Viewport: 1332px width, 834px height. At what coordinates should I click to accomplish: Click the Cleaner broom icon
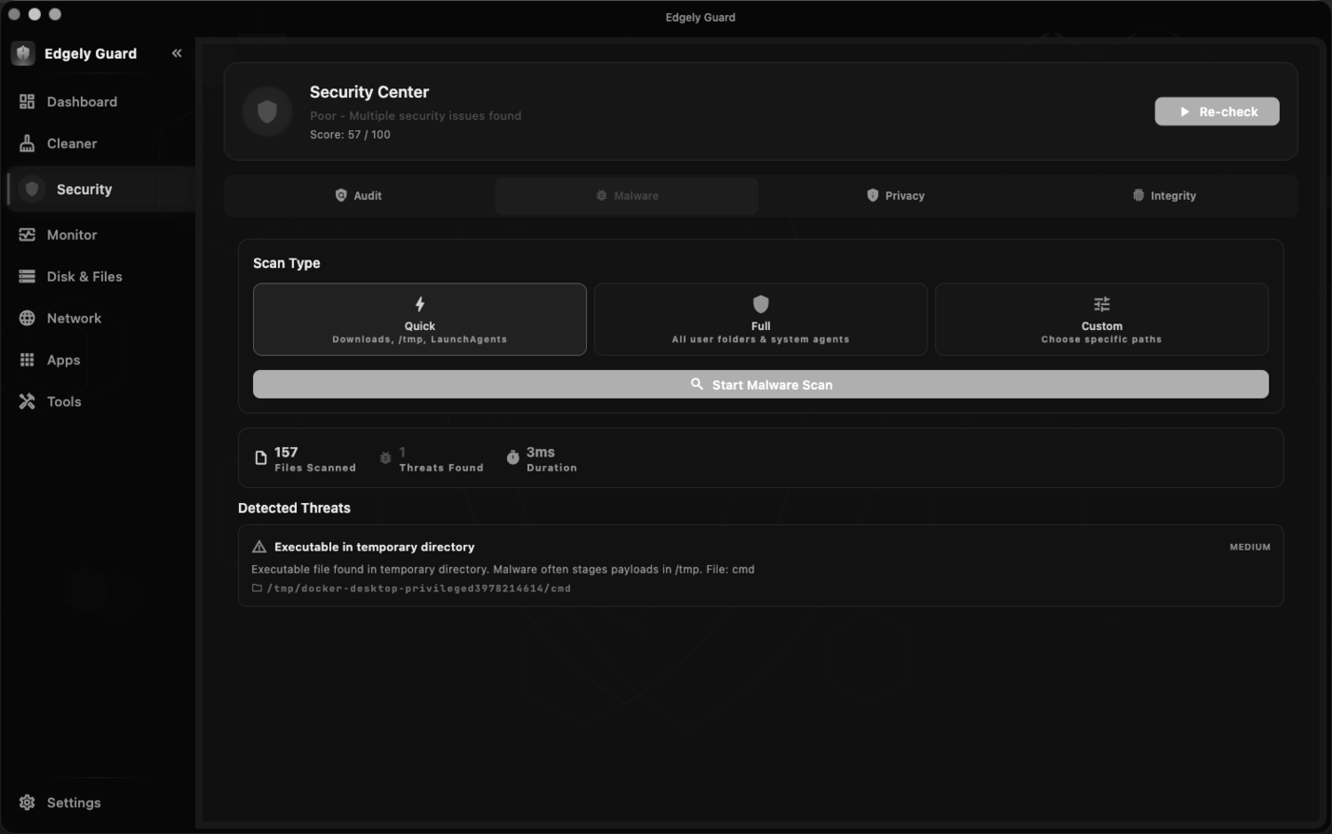click(x=27, y=144)
